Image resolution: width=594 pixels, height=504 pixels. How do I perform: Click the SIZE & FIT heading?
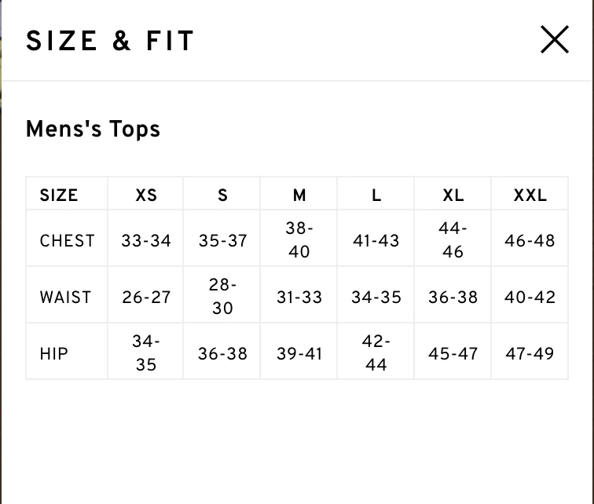(x=110, y=41)
